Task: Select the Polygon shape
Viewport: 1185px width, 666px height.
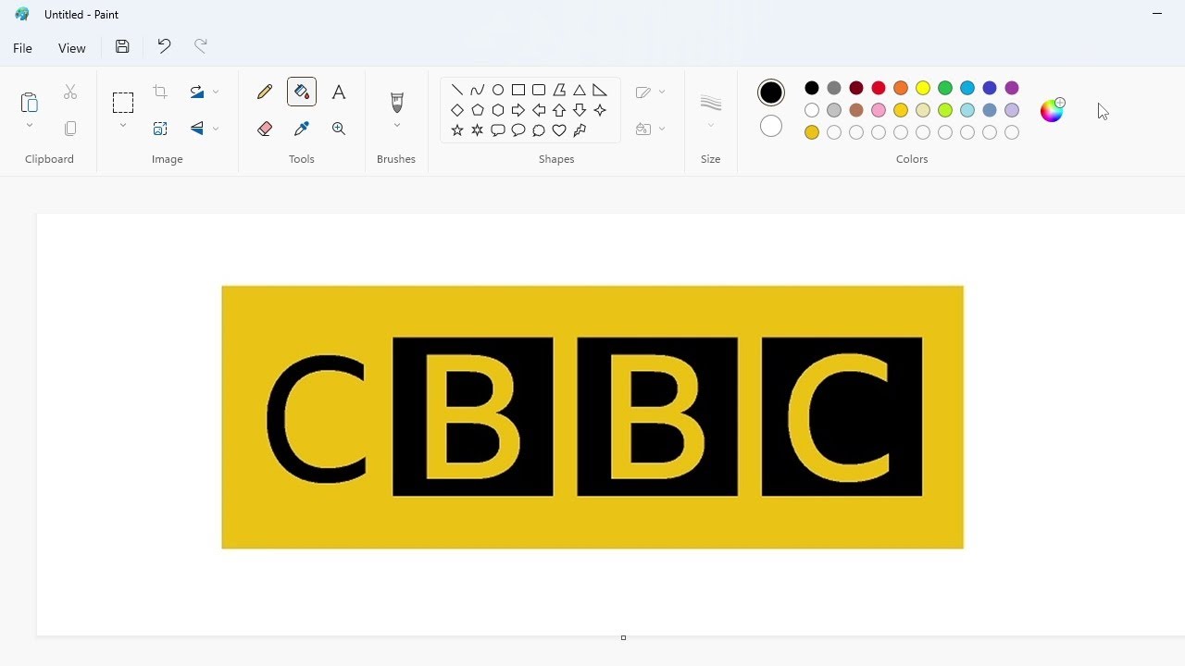Action: (x=559, y=90)
